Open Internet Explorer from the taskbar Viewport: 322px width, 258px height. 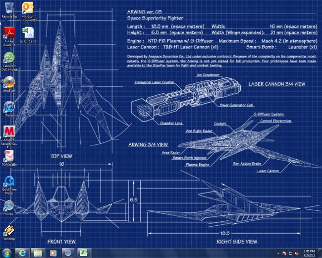[22, 253]
